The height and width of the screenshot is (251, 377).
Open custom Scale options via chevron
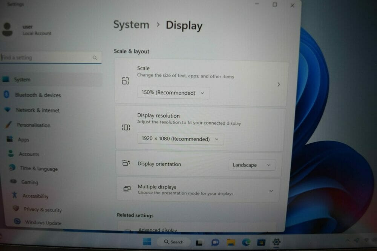[x=279, y=84]
